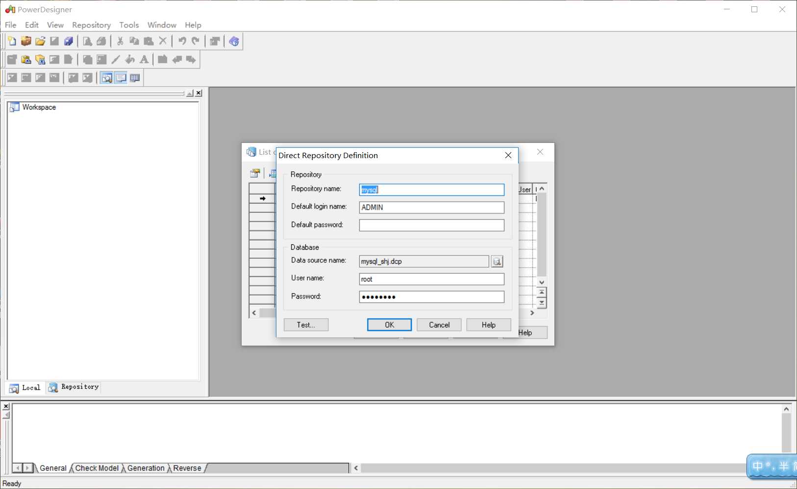Click the Save toolbar icon
The width and height of the screenshot is (797, 489).
[x=54, y=41]
